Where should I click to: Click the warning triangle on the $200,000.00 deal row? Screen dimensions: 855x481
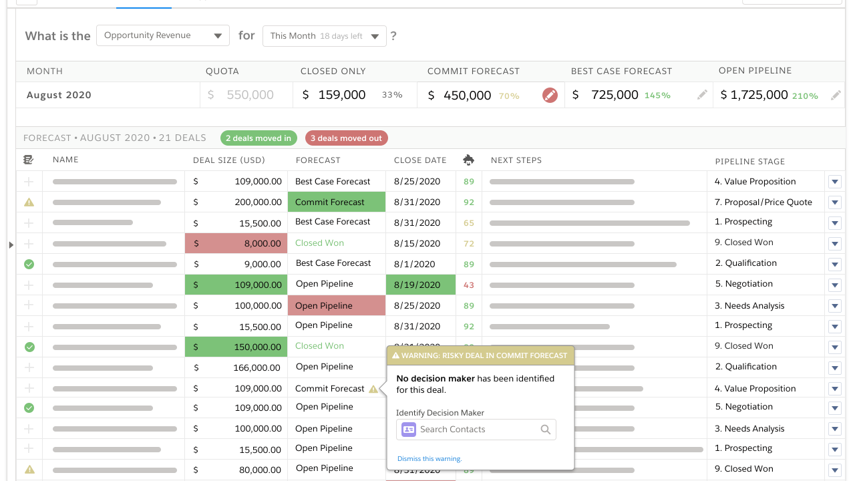click(29, 202)
